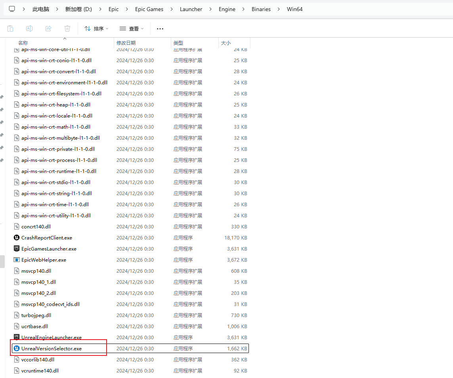This screenshot has height=378, width=453.
Task: Expand chevron after Launcher breadcrumb
Action: (x=210, y=9)
